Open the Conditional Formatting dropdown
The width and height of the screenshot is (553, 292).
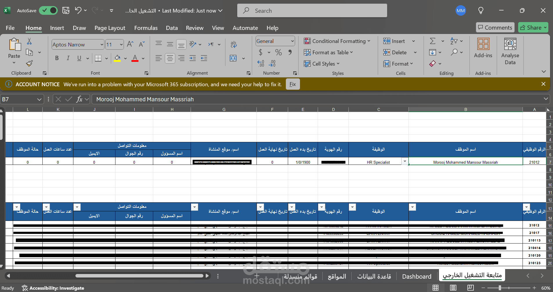pos(337,41)
